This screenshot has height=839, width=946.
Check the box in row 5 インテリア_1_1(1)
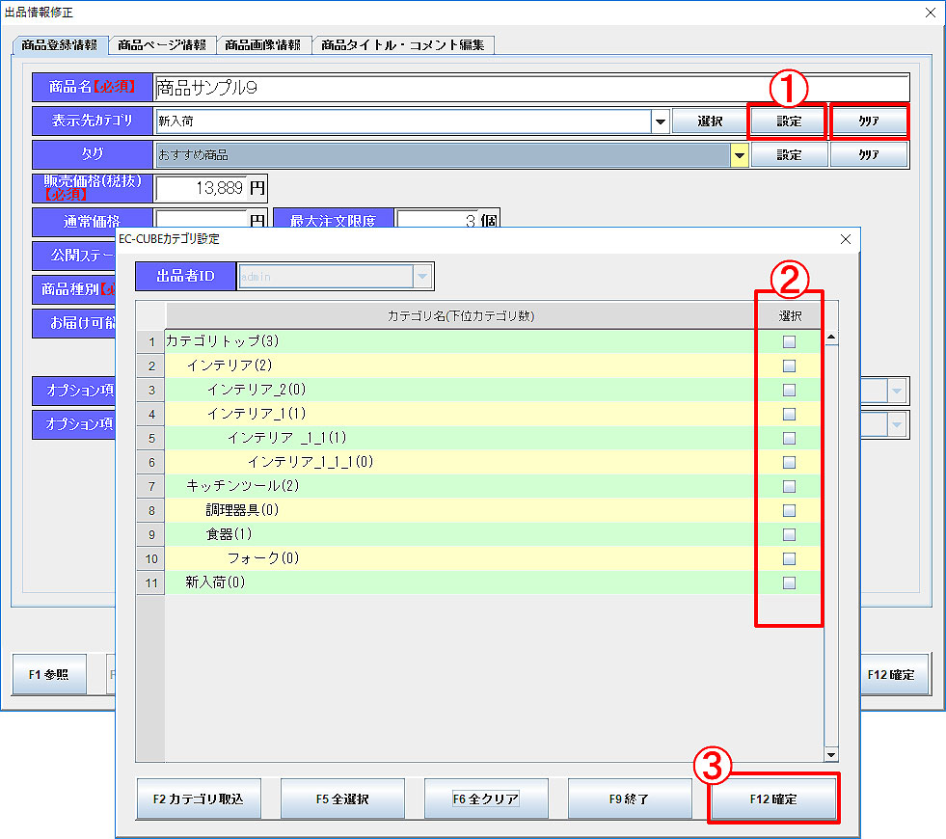[789, 439]
